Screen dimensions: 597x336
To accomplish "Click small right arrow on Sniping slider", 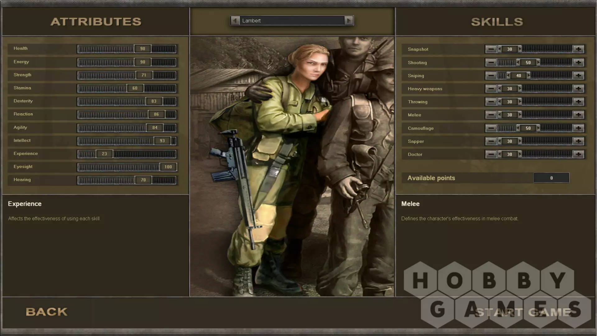I will [529, 76].
